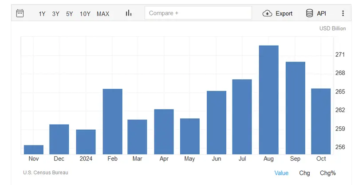355x185 pixels.
Task: Click the Nov bar in chart
Action: point(34,150)
